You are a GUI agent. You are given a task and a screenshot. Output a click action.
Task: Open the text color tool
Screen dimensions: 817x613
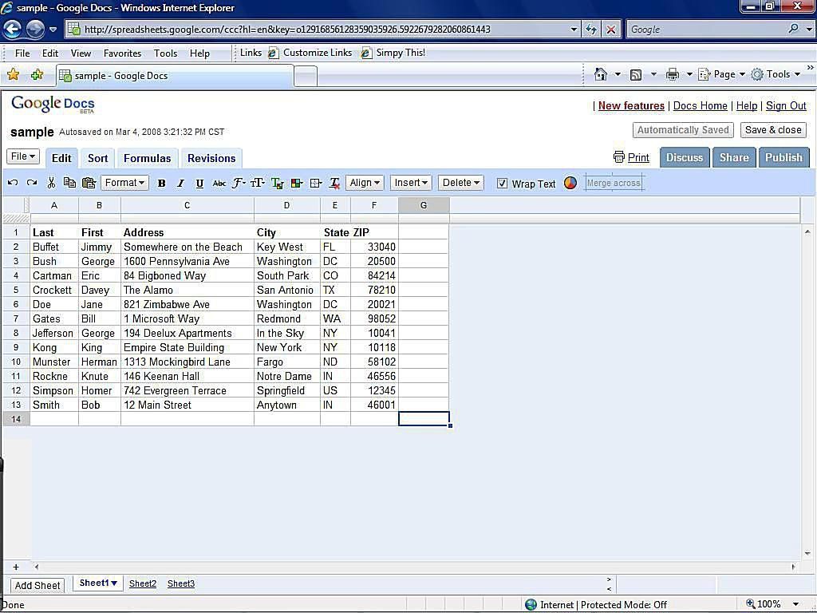point(277,183)
